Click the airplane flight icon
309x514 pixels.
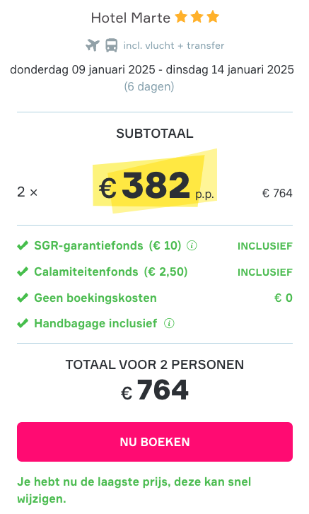tap(93, 45)
